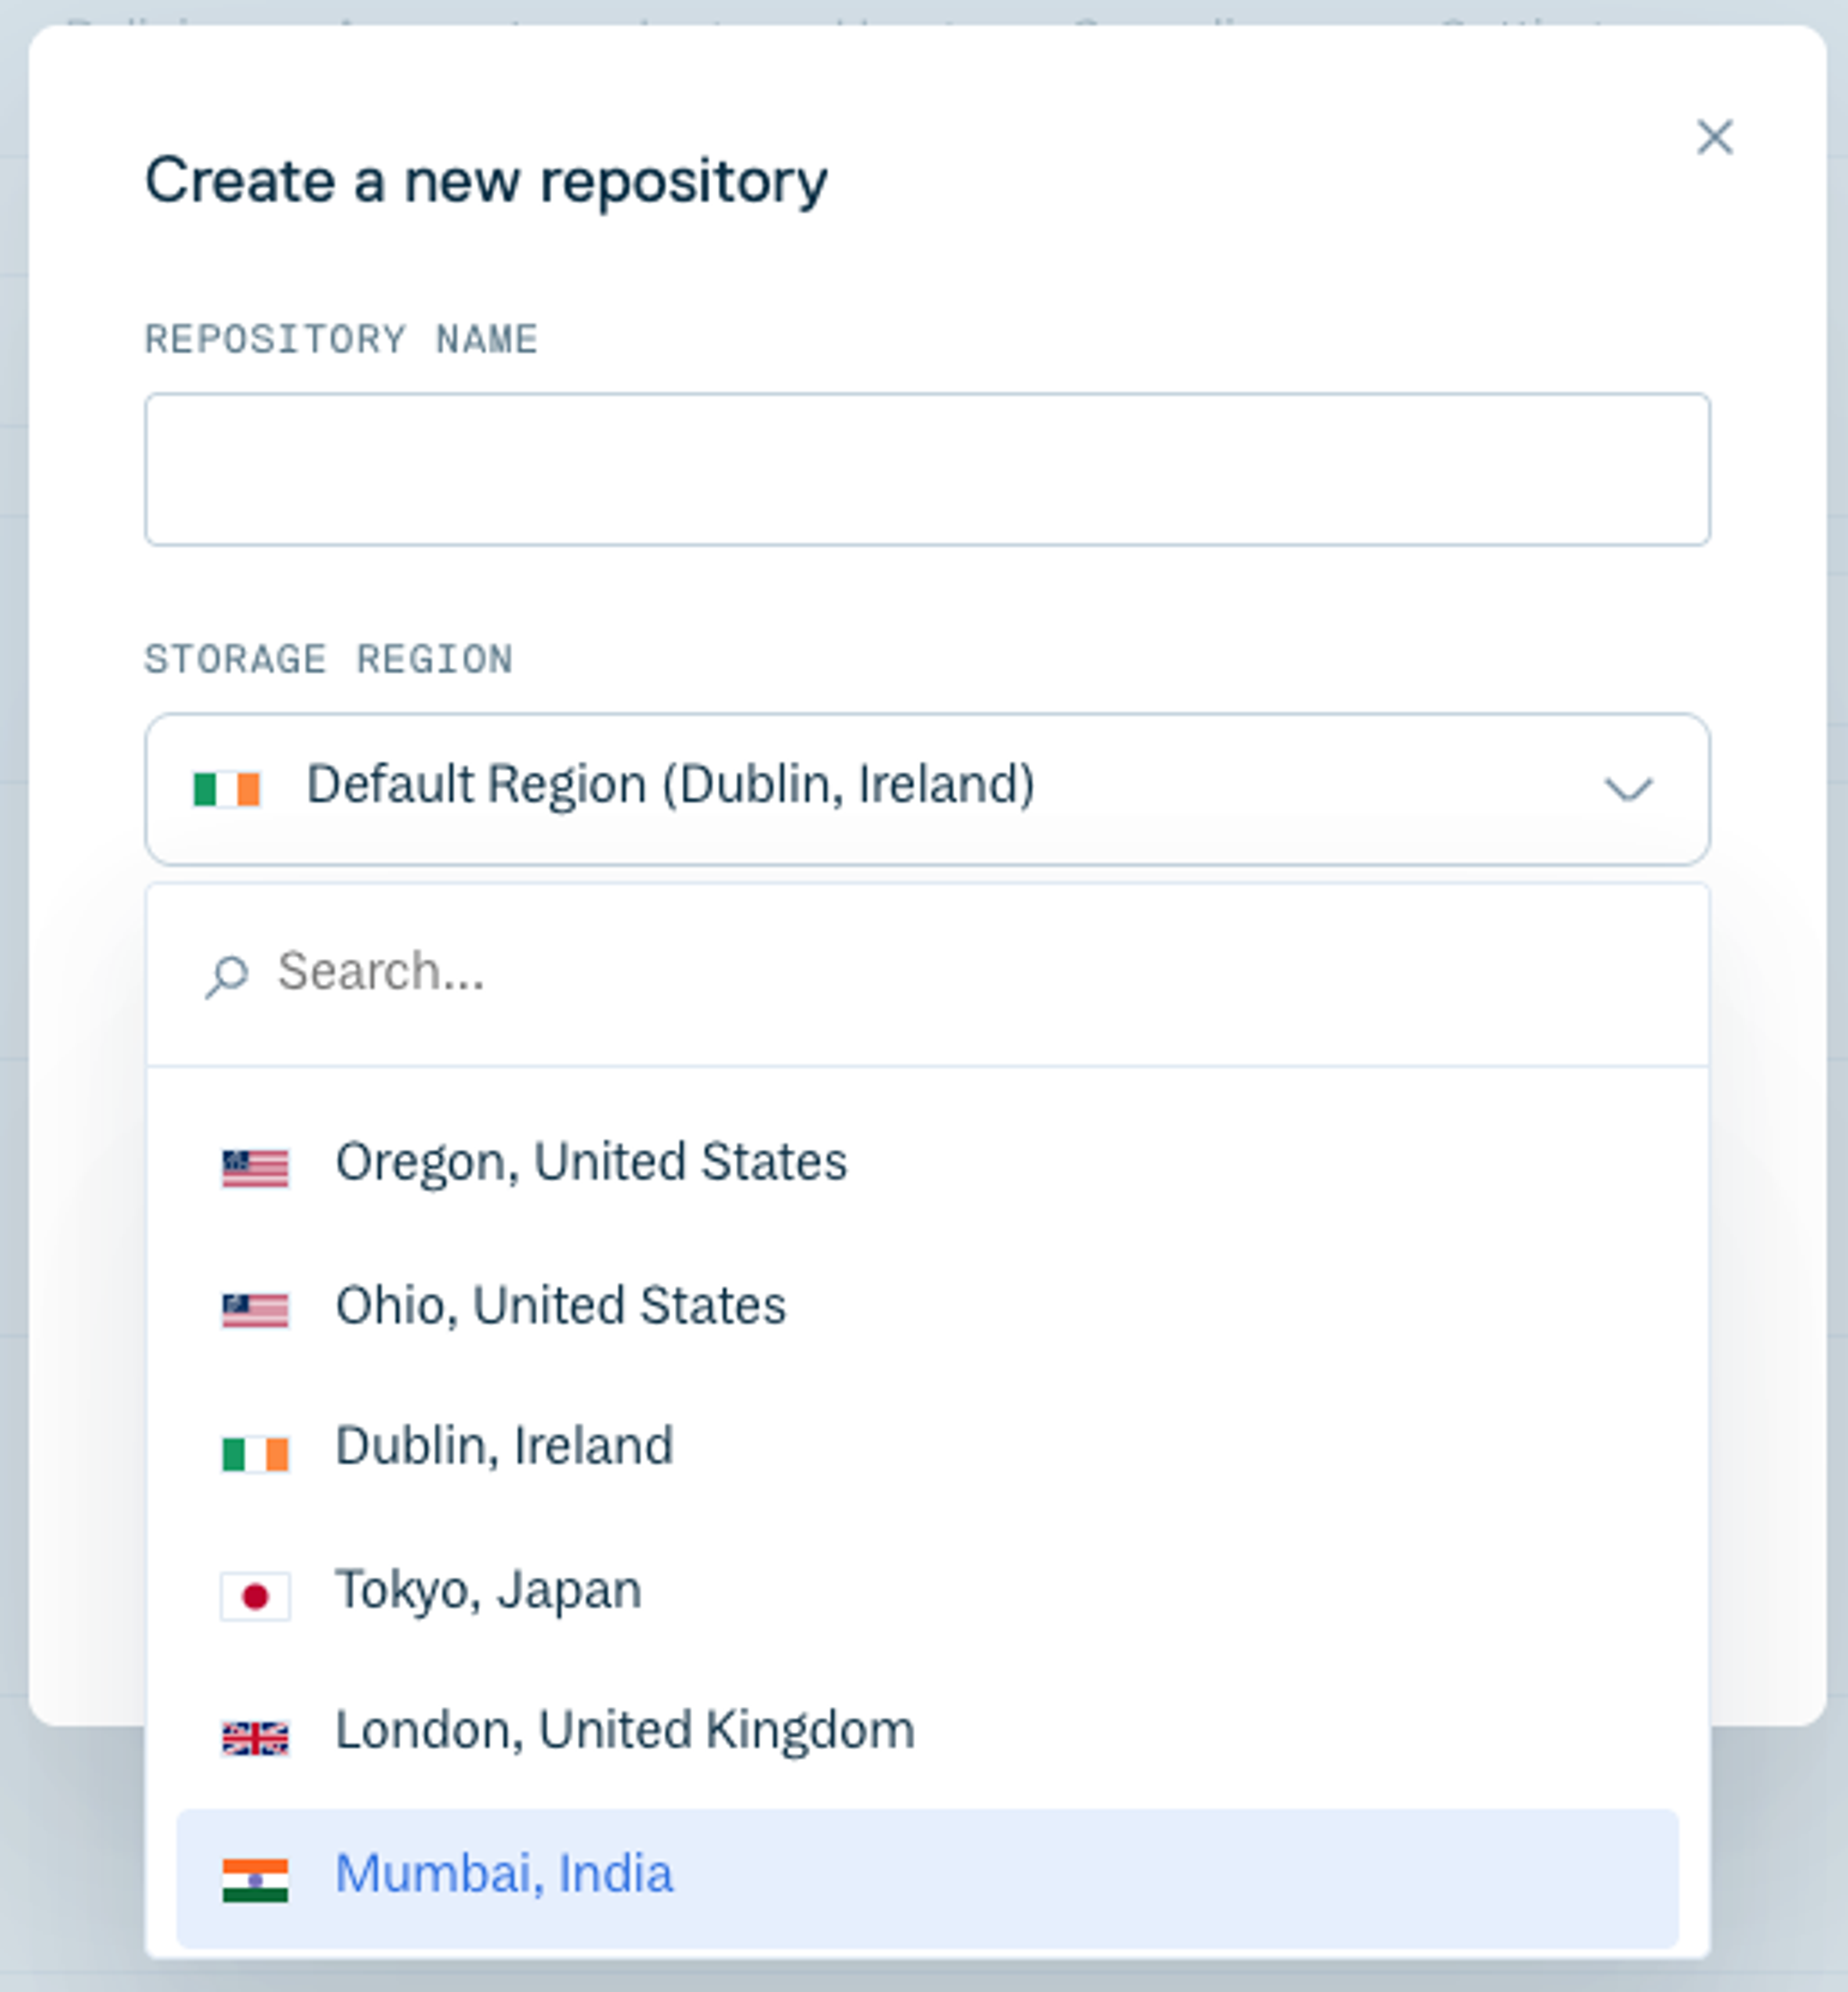Image resolution: width=1848 pixels, height=1992 pixels.
Task: Click the magnifier search icon
Action: point(226,976)
